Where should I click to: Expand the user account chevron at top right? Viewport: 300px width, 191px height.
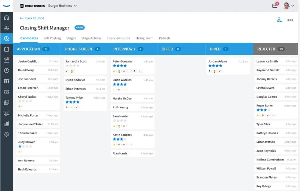click(x=293, y=5)
